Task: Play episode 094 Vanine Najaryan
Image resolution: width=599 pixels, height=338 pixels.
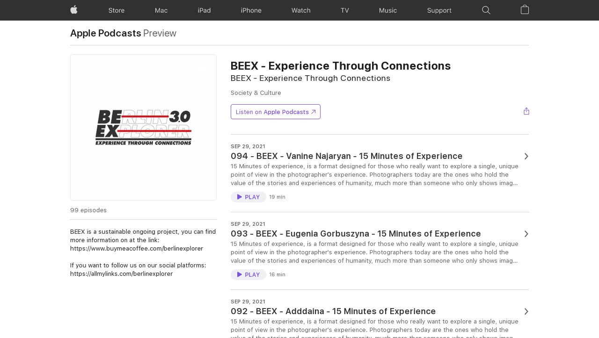Action: (x=248, y=197)
